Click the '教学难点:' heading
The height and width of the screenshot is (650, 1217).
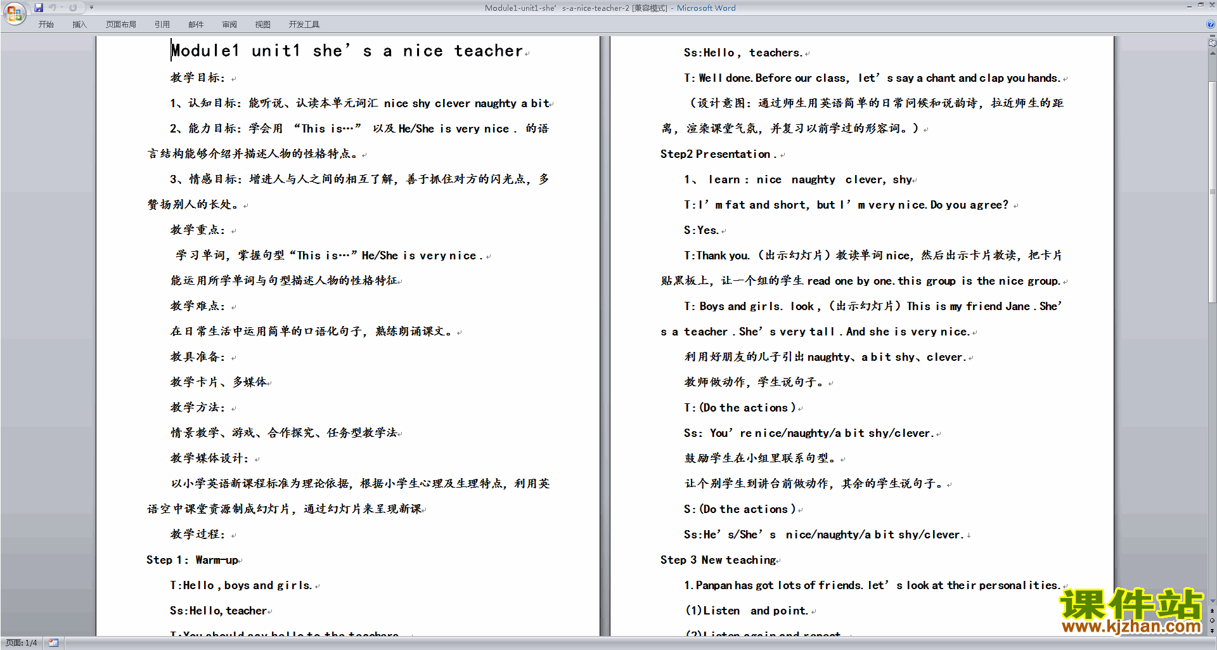198,306
